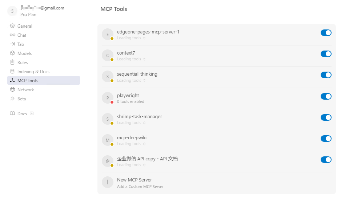The width and height of the screenshot is (353, 200).
Task: Click the account avatar next to the email
Action: [x=12, y=11]
